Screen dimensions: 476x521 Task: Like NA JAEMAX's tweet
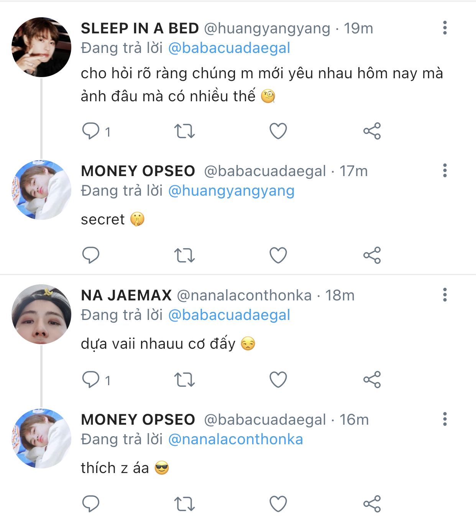(278, 380)
